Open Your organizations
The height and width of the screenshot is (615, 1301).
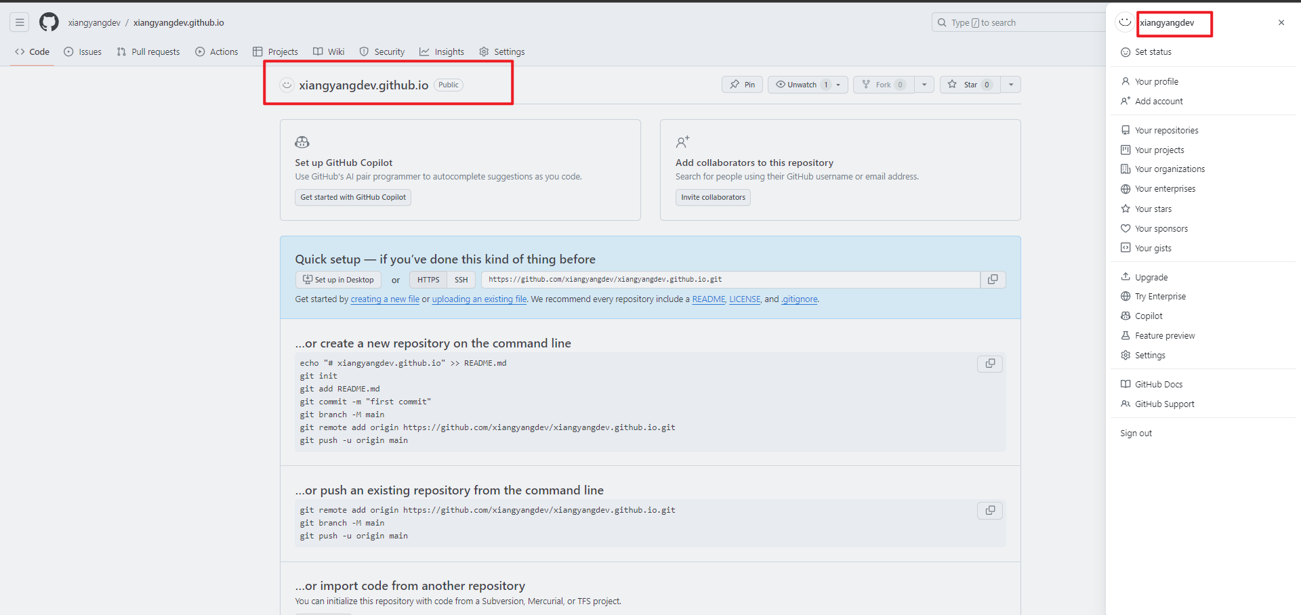[x=1203, y=169]
